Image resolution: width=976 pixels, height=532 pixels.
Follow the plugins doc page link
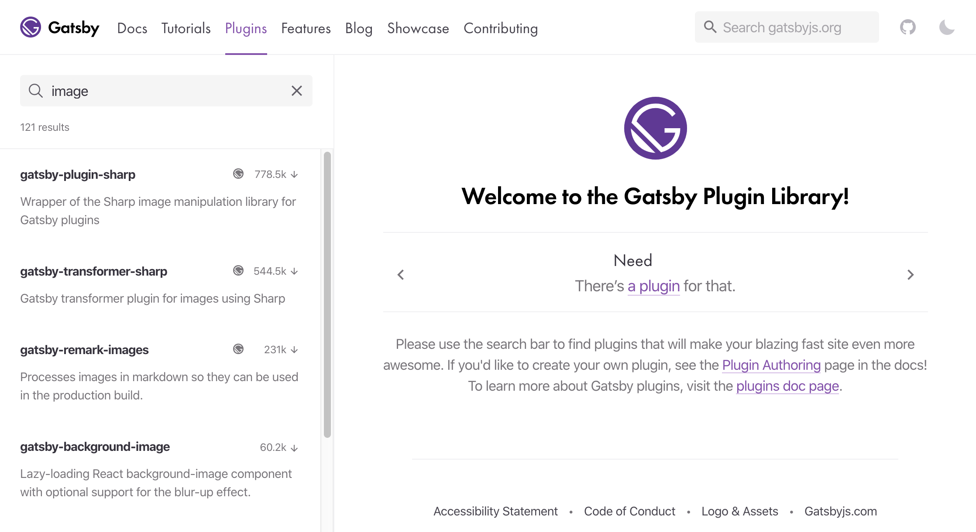pos(787,386)
